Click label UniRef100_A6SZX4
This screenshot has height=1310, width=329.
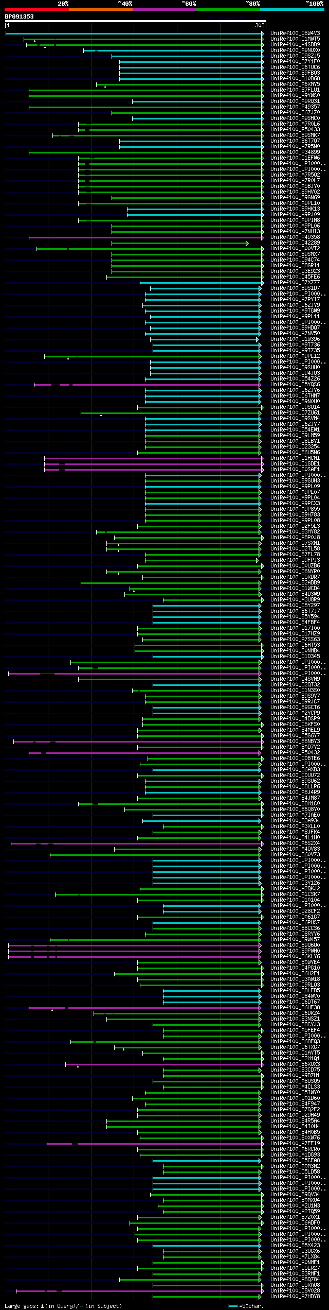coord(295,843)
